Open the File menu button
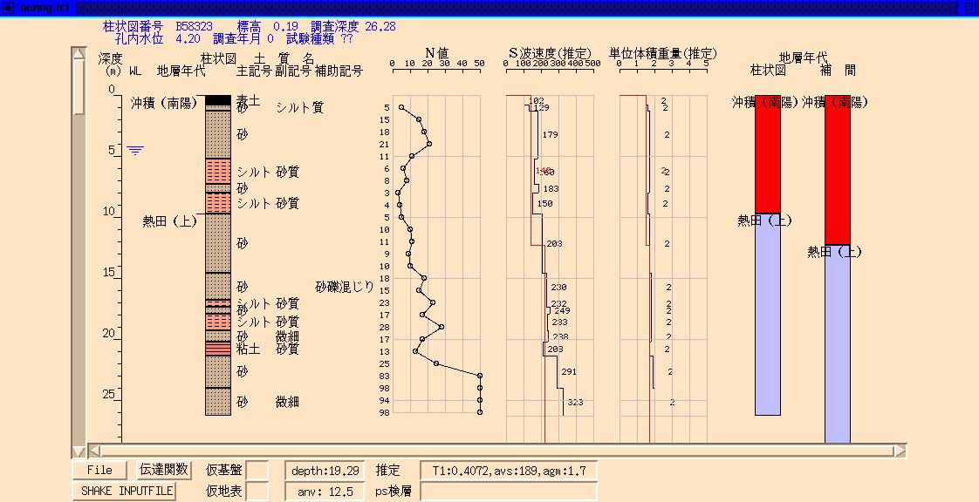Screen dimensions: 979x502 click(x=99, y=470)
